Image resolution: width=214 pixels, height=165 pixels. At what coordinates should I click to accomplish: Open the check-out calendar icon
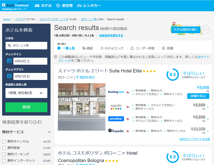tap(9, 76)
